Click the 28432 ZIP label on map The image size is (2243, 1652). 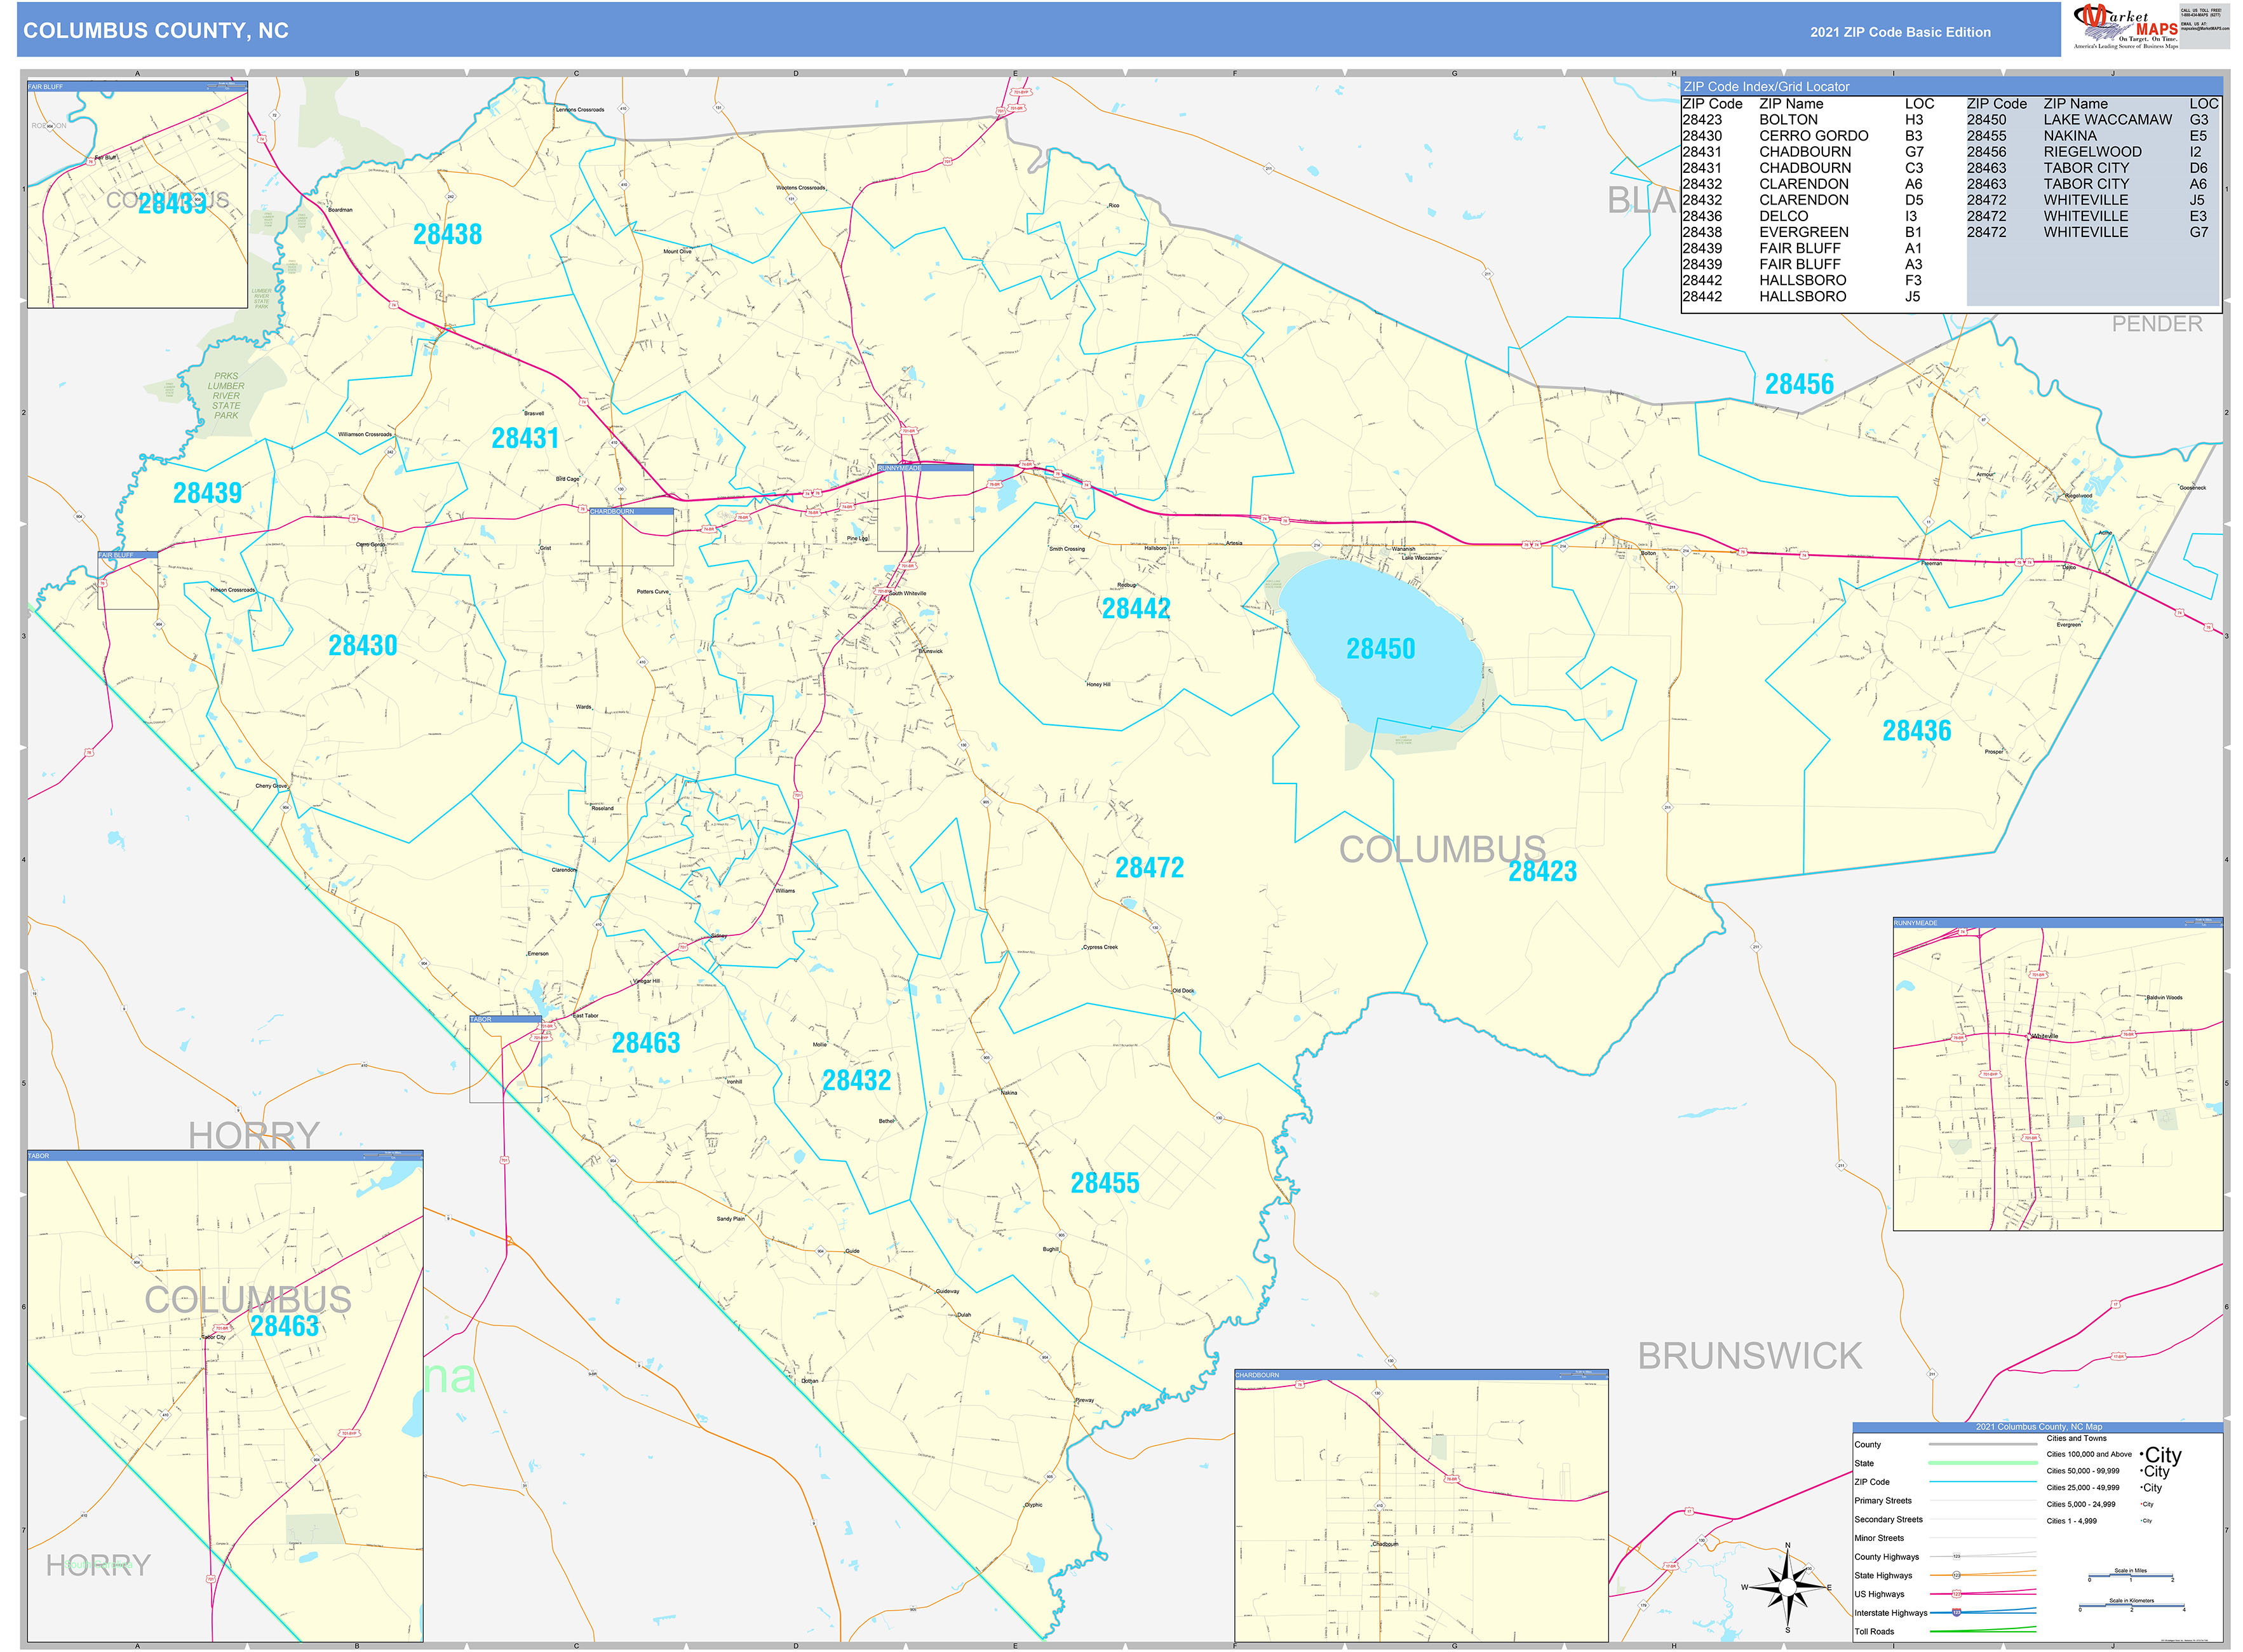(857, 1081)
